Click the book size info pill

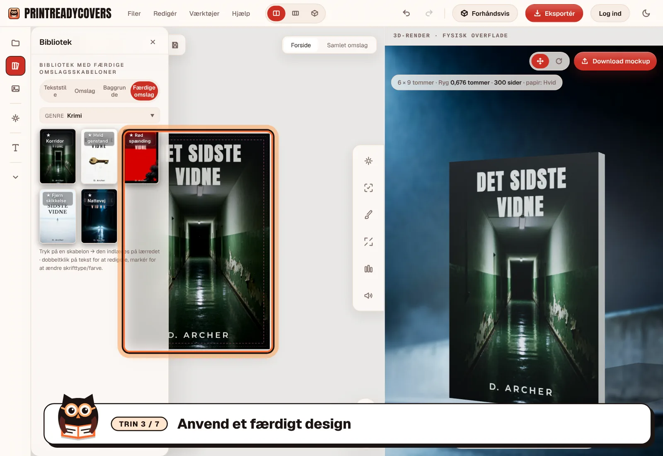pos(477,82)
